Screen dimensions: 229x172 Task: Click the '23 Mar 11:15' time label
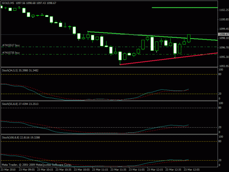[100, 169]
